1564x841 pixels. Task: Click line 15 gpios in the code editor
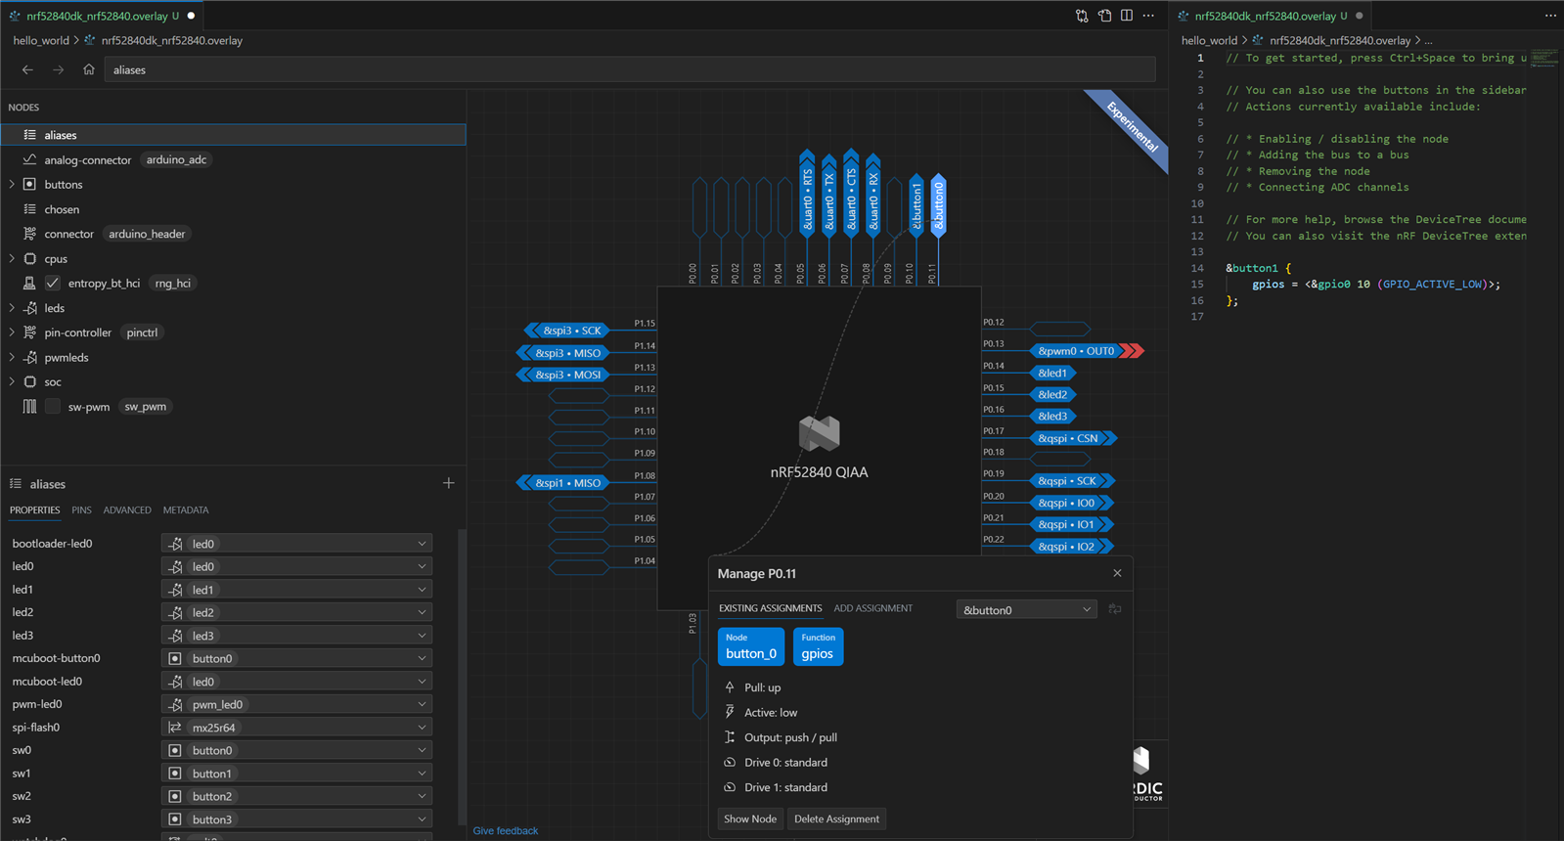1268,285
